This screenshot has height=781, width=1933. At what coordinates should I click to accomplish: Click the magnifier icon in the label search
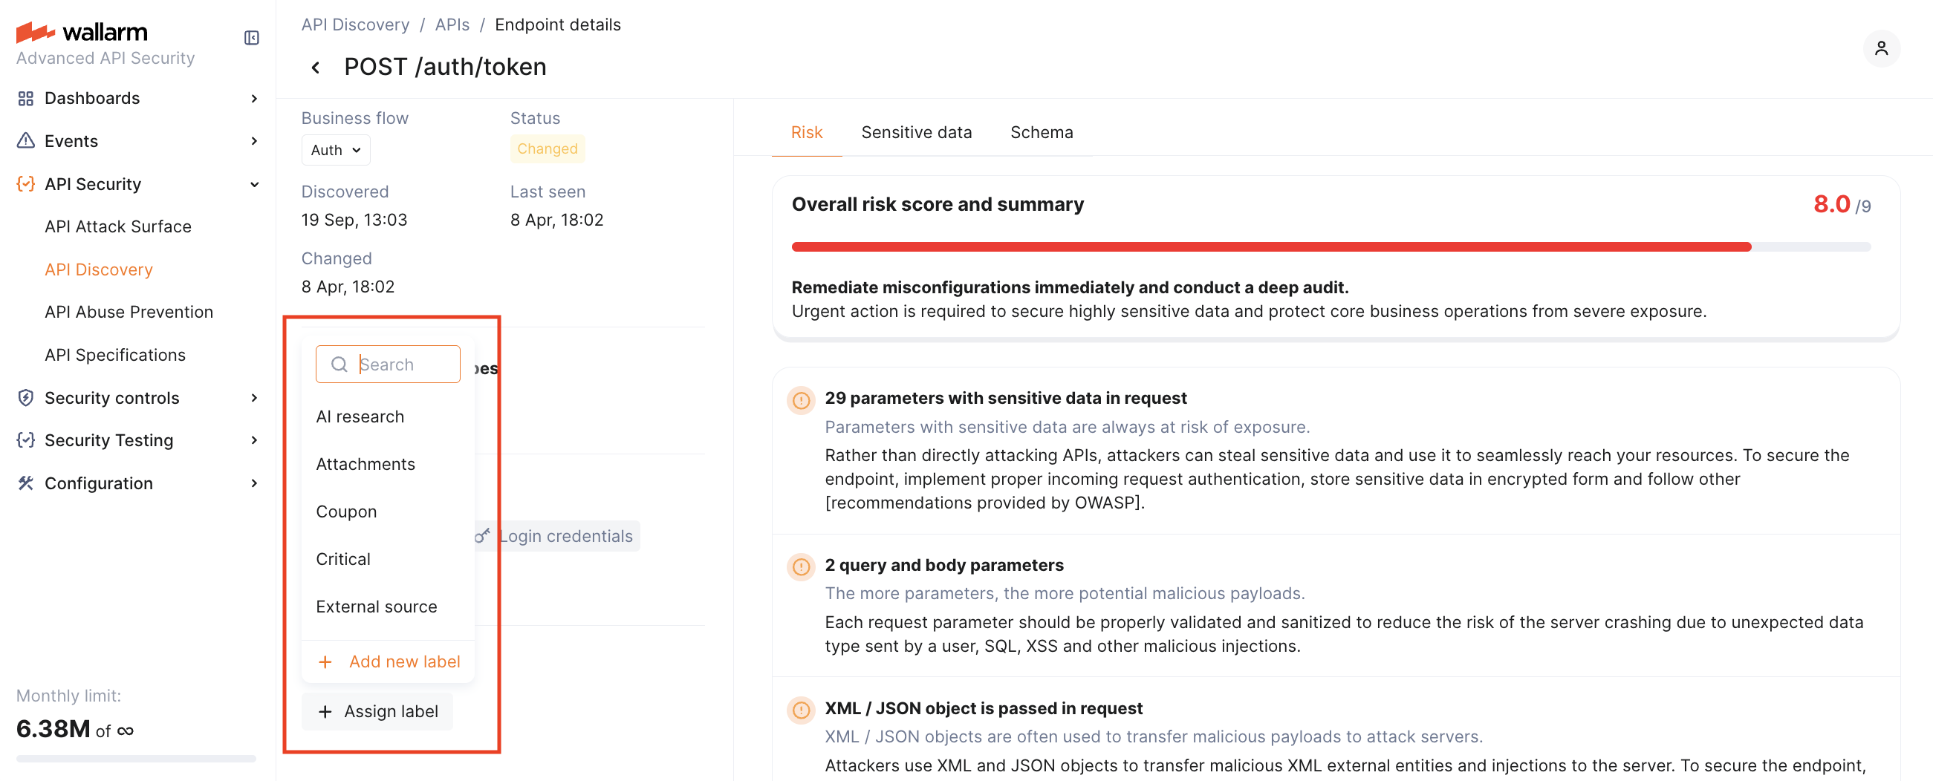(x=340, y=364)
